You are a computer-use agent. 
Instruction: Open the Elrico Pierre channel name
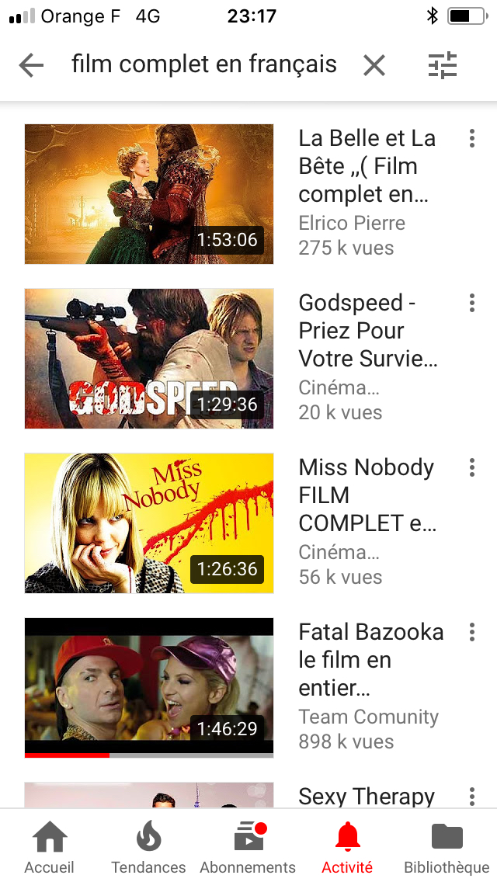(x=352, y=224)
